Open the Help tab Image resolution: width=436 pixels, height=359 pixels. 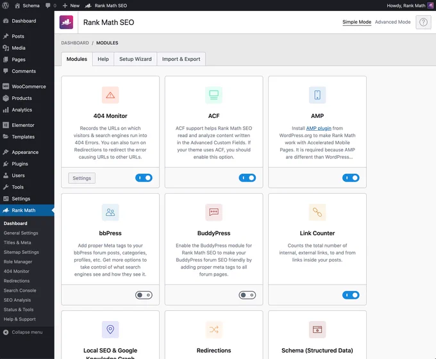[x=103, y=59]
